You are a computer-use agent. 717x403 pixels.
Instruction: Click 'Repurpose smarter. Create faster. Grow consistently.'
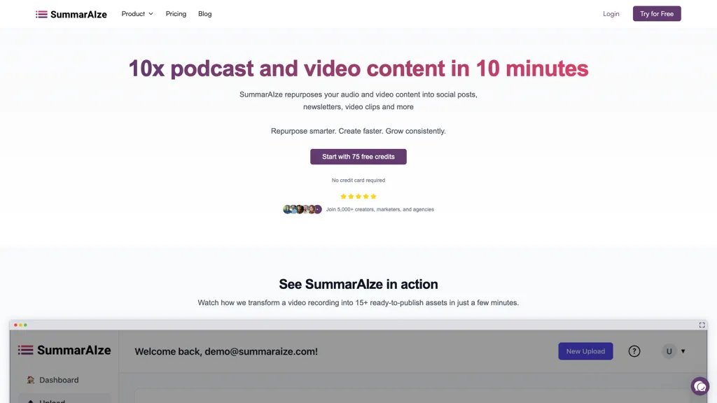tap(358, 131)
